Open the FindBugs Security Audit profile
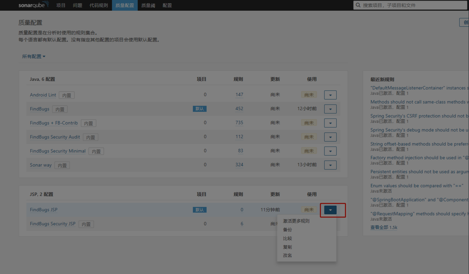The height and width of the screenshot is (274, 469). [55, 137]
